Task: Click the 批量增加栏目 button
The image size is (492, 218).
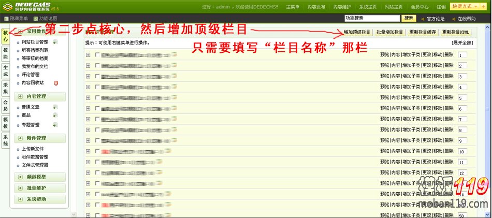Action: pos(389,32)
